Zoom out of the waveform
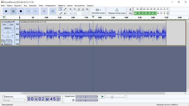This screenshot has height=106, width=189. (75, 9)
